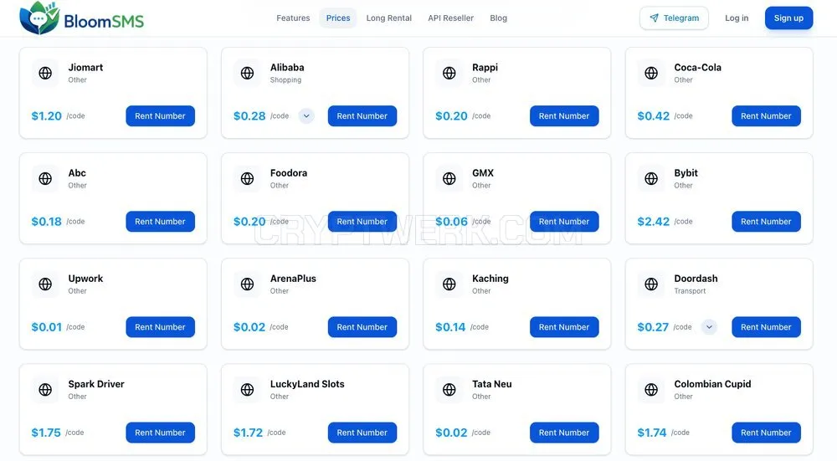The width and height of the screenshot is (837, 461).
Task: Click the Bybit price $2.42
Action: (654, 222)
